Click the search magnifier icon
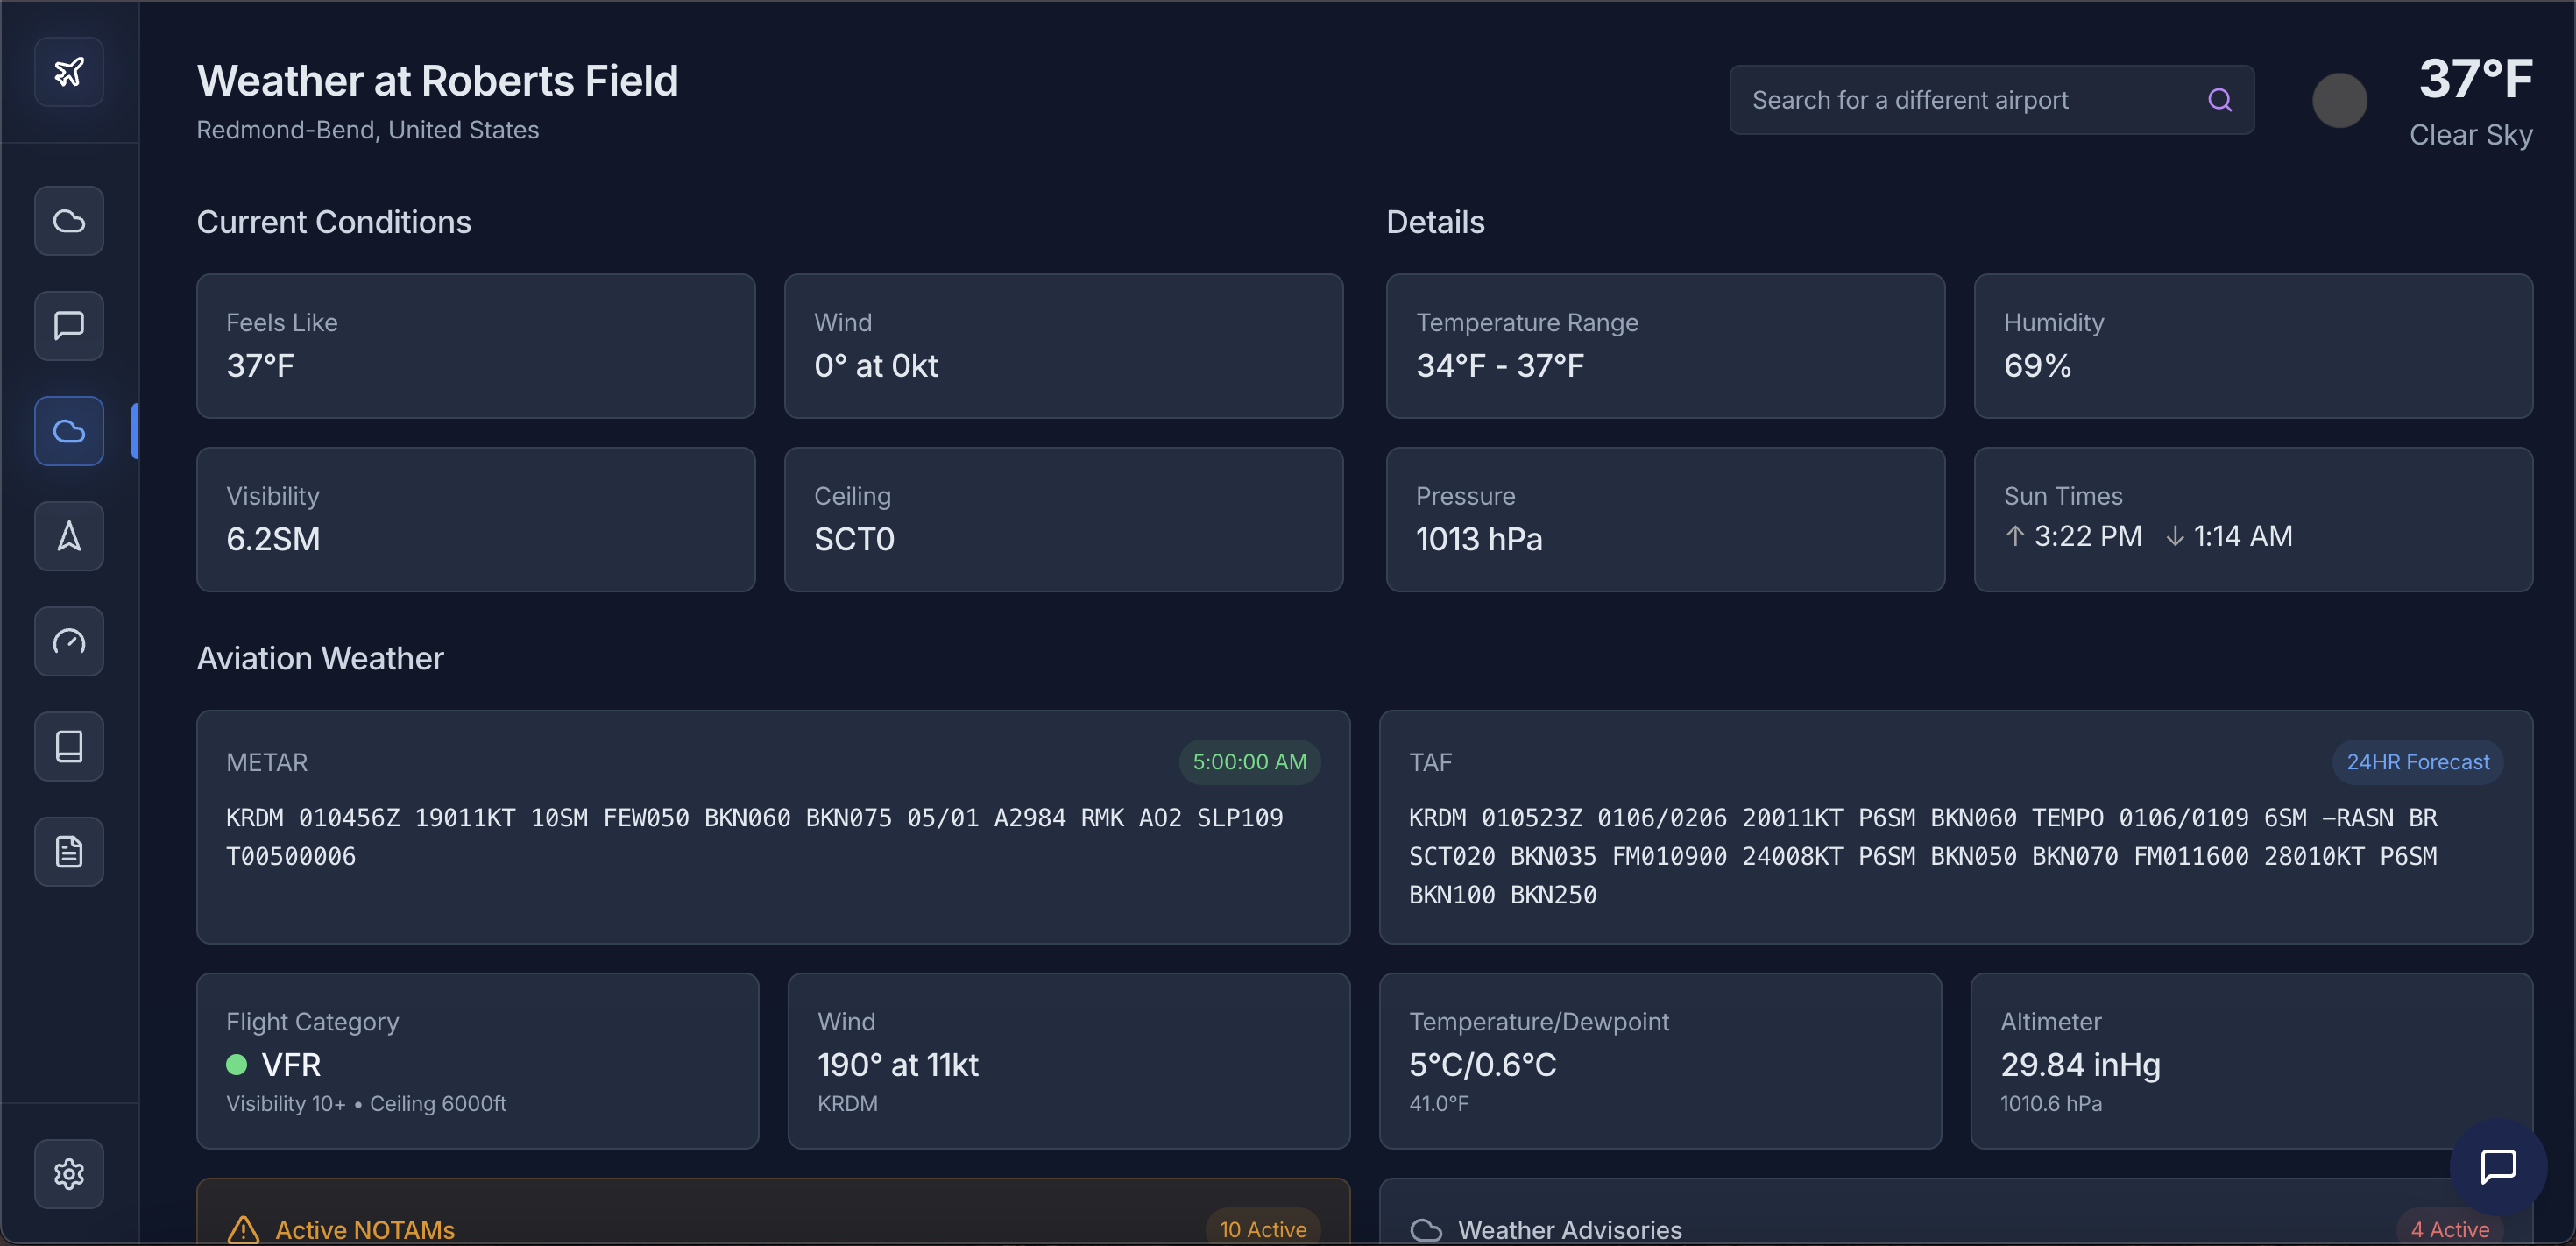The height and width of the screenshot is (1246, 2576). pos(2219,100)
